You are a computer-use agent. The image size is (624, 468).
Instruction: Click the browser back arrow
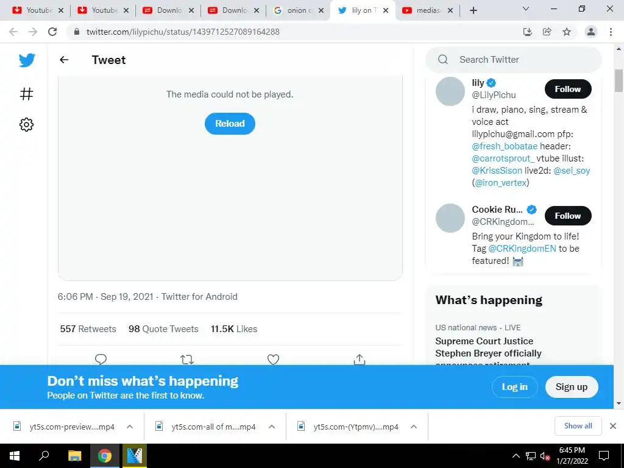coord(13,32)
